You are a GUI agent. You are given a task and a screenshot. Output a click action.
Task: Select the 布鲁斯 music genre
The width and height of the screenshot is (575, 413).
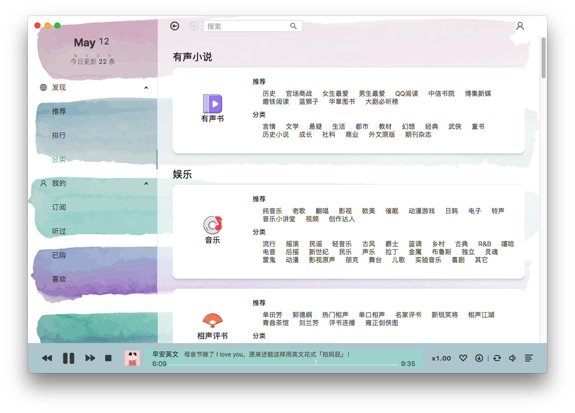coord(442,252)
